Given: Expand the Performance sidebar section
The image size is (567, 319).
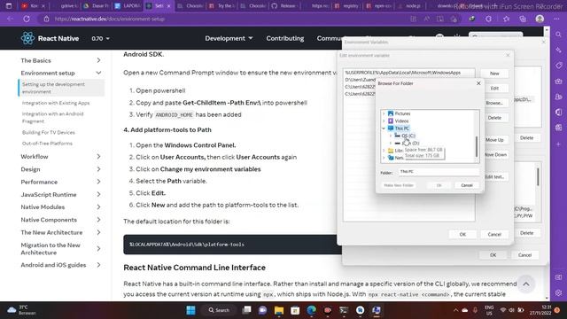Looking at the screenshot, I should pos(98,182).
